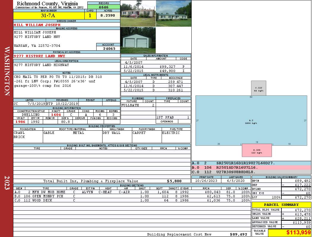
Task: Click RPCN summary value $89,492 in building value summary
Action: 303,181
